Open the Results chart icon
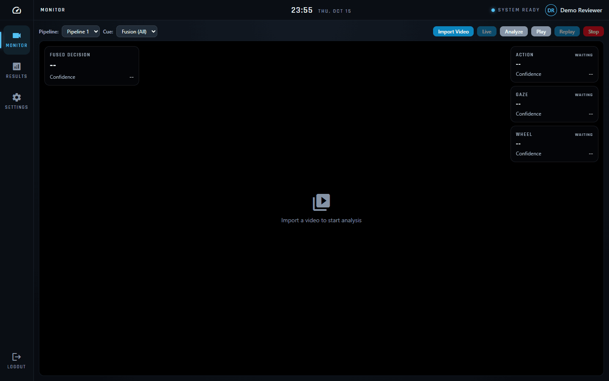 16,66
